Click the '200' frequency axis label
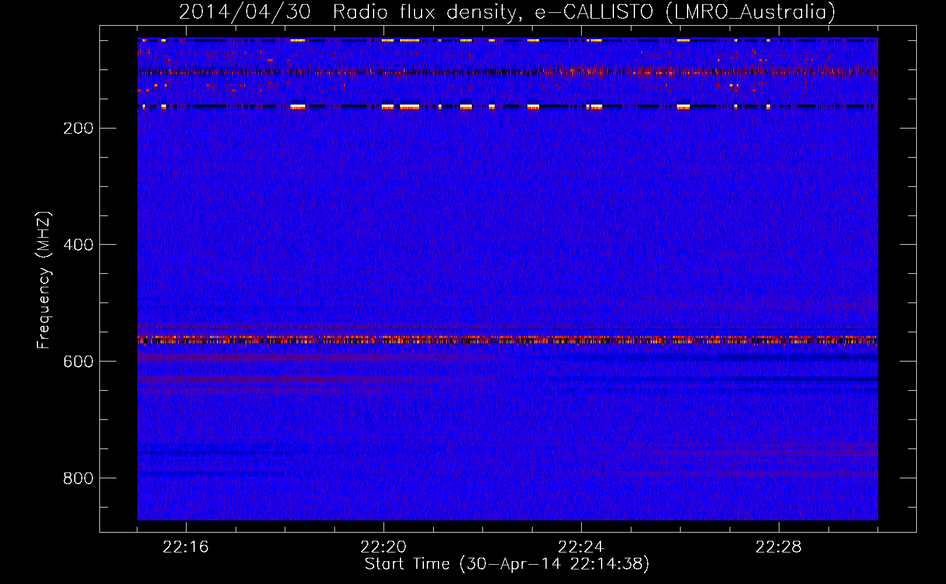The image size is (946, 584). coord(78,128)
